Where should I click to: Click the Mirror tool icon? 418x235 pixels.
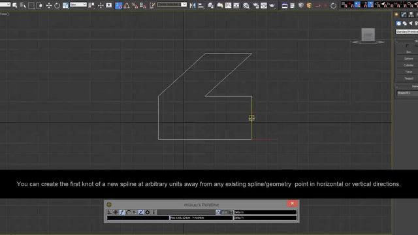(193, 5)
